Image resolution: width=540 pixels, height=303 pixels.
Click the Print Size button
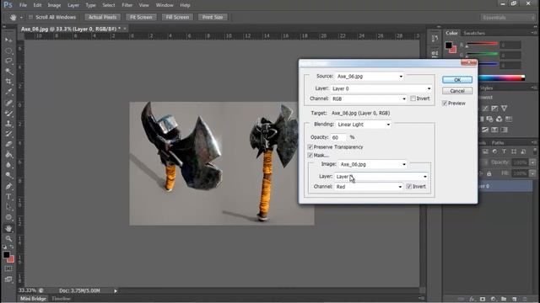coord(213,17)
